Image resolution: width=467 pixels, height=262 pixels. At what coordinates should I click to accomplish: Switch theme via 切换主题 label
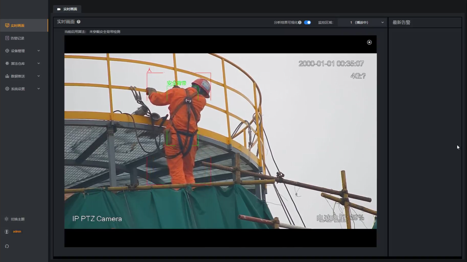pos(18,219)
